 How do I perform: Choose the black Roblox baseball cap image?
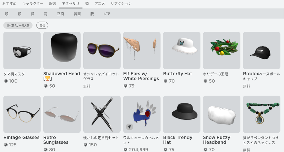click(x=262, y=50)
